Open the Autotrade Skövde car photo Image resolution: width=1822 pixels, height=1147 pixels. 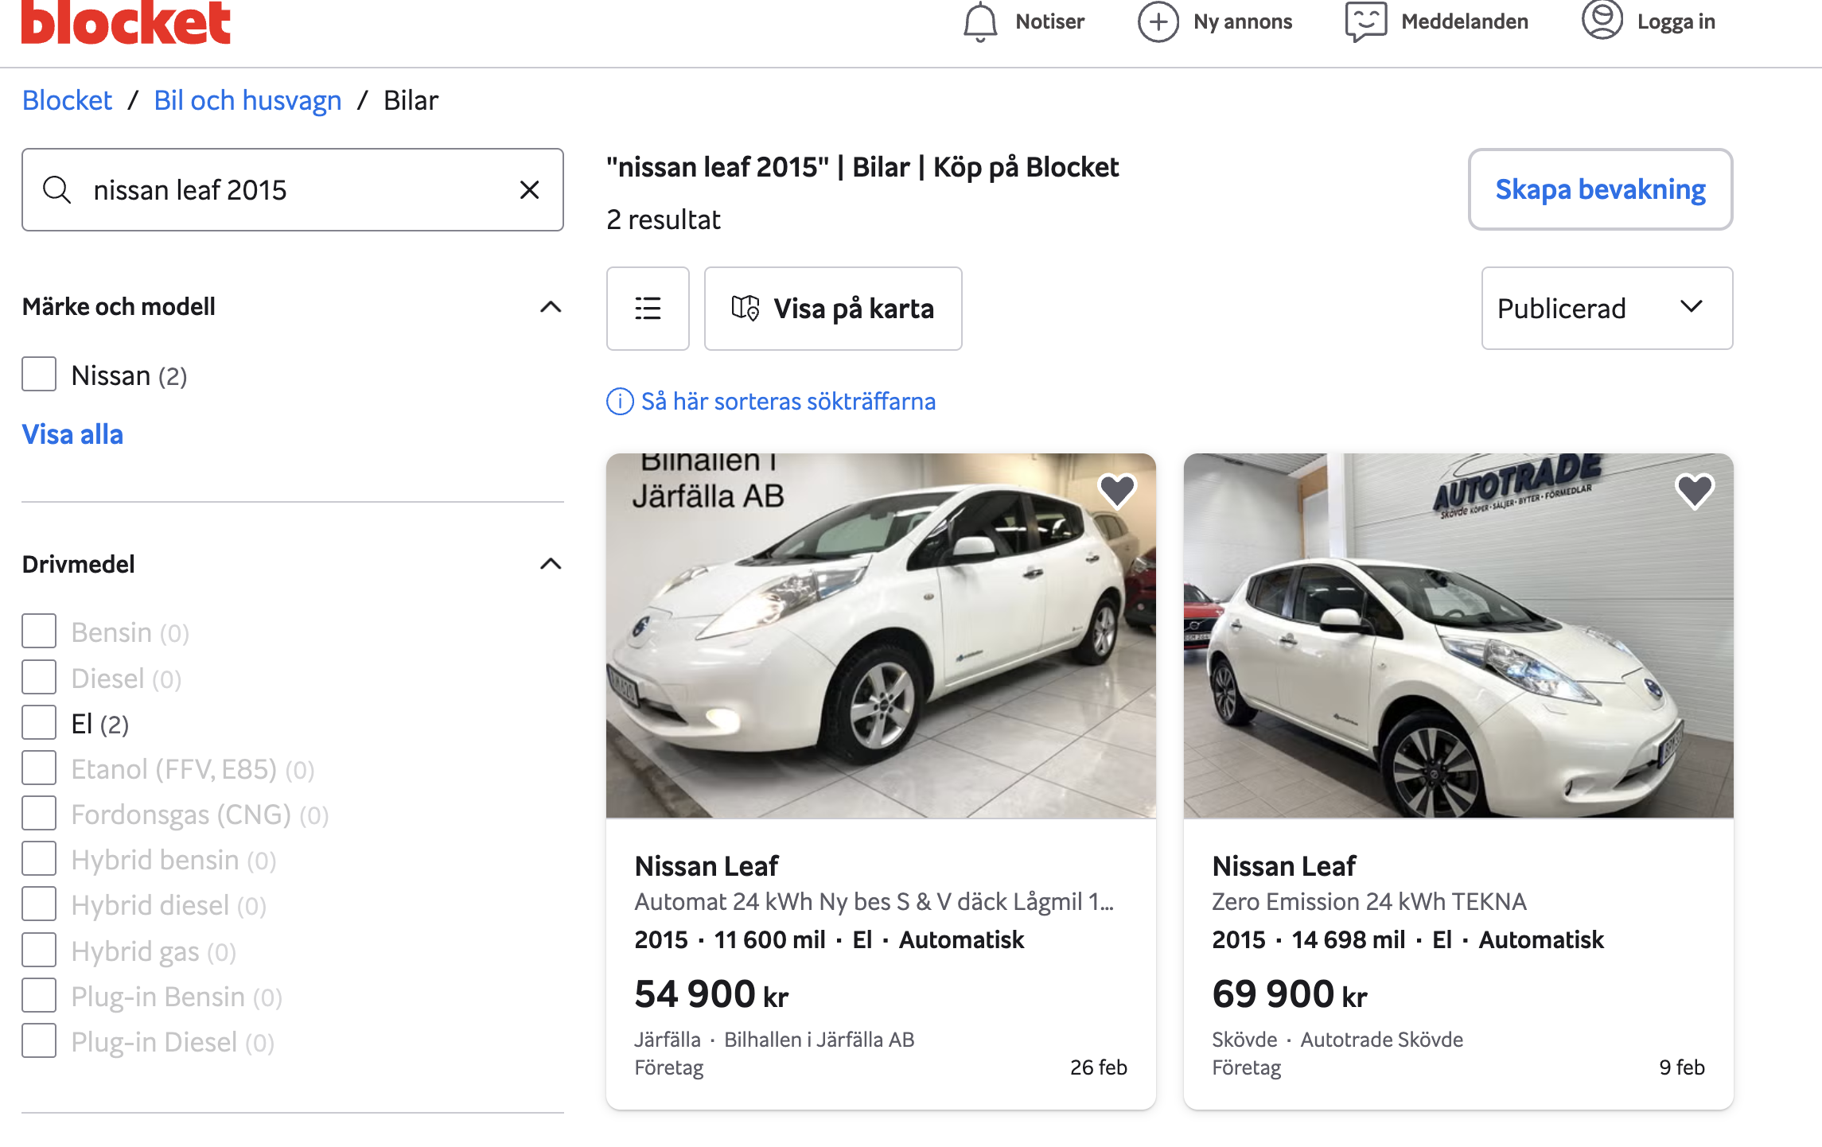click(x=1458, y=636)
